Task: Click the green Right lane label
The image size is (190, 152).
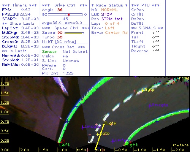Action: click(x=132, y=145)
